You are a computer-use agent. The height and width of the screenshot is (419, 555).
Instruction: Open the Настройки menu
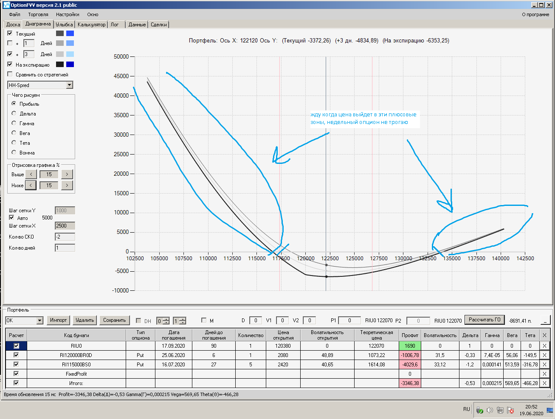pyautogui.click(x=68, y=14)
